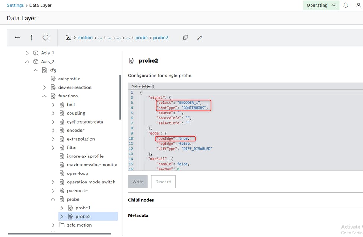The width and height of the screenshot is (363, 237).
Task: Click the back arrow navigation icon
Action: (17, 38)
